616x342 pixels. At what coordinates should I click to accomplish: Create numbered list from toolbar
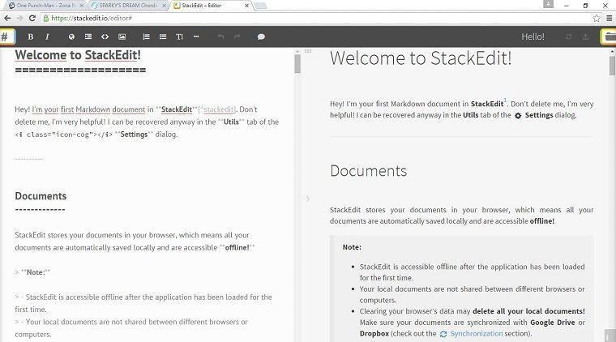pyautogui.click(x=146, y=37)
